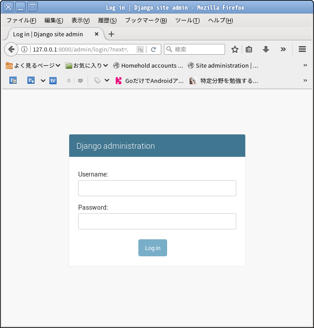
Task: Open the ツール(T) menu
Action: click(x=187, y=21)
